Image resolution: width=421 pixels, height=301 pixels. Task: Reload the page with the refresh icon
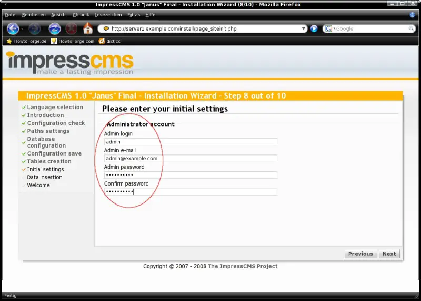click(55, 29)
